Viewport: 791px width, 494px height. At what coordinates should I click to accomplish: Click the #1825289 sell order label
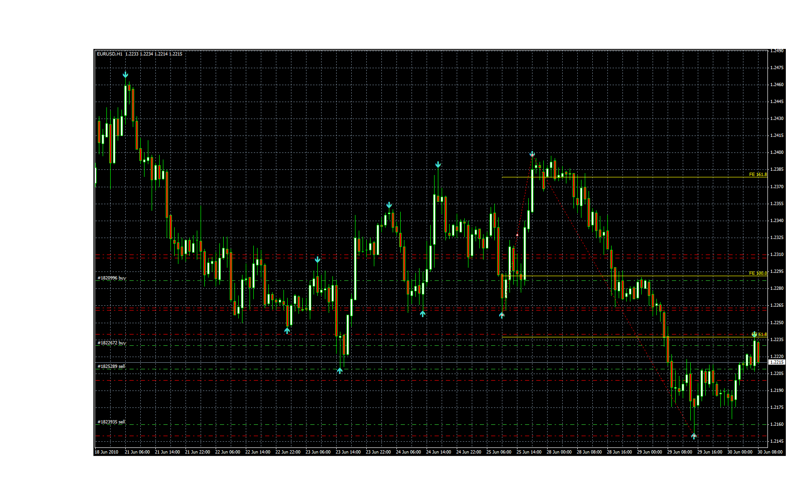click(111, 367)
